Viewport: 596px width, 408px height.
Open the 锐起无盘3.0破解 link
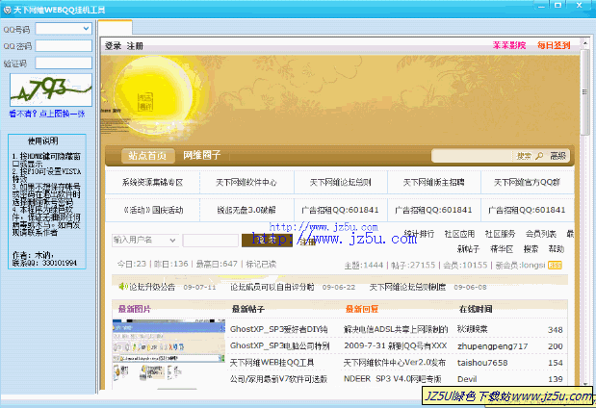click(x=246, y=210)
